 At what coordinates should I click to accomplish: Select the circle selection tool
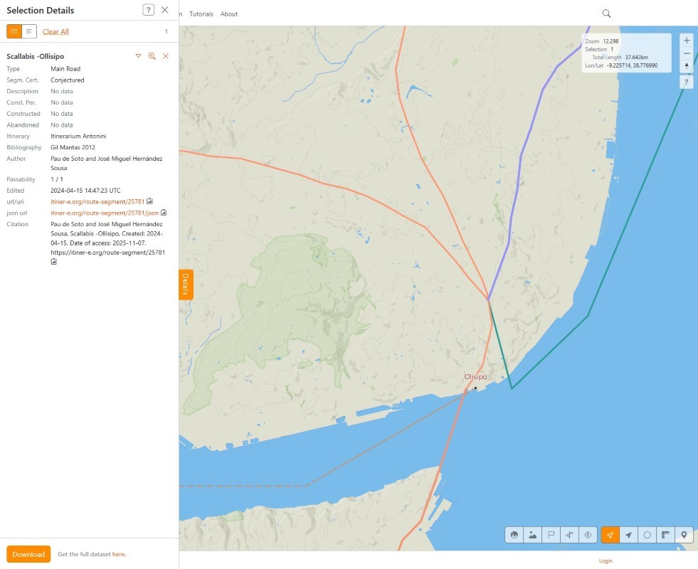point(647,535)
